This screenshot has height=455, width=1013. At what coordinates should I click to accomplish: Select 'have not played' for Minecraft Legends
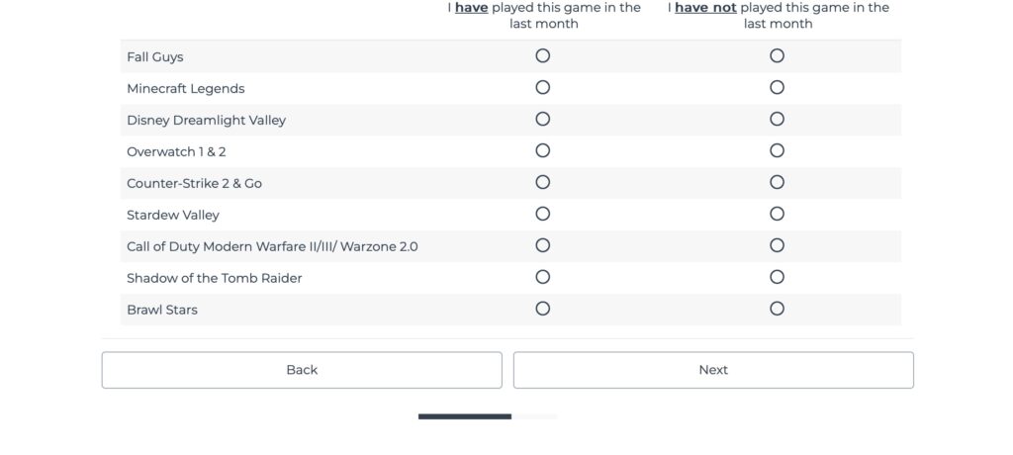tap(777, 88)
